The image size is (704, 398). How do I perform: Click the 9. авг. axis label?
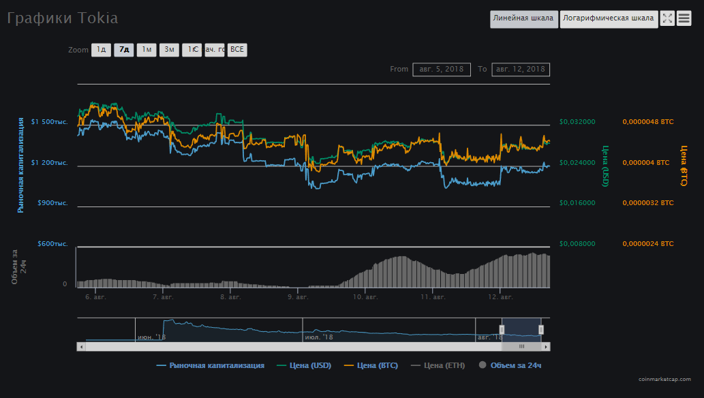pyautogui.click(x=298, y=297)
